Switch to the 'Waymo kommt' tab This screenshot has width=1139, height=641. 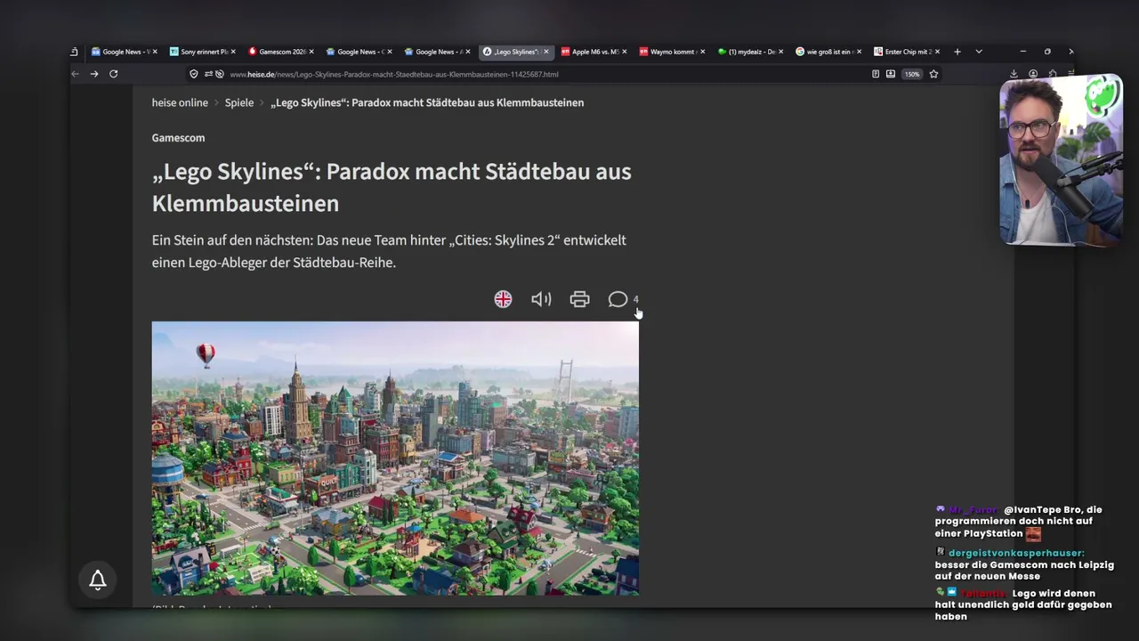672,52
